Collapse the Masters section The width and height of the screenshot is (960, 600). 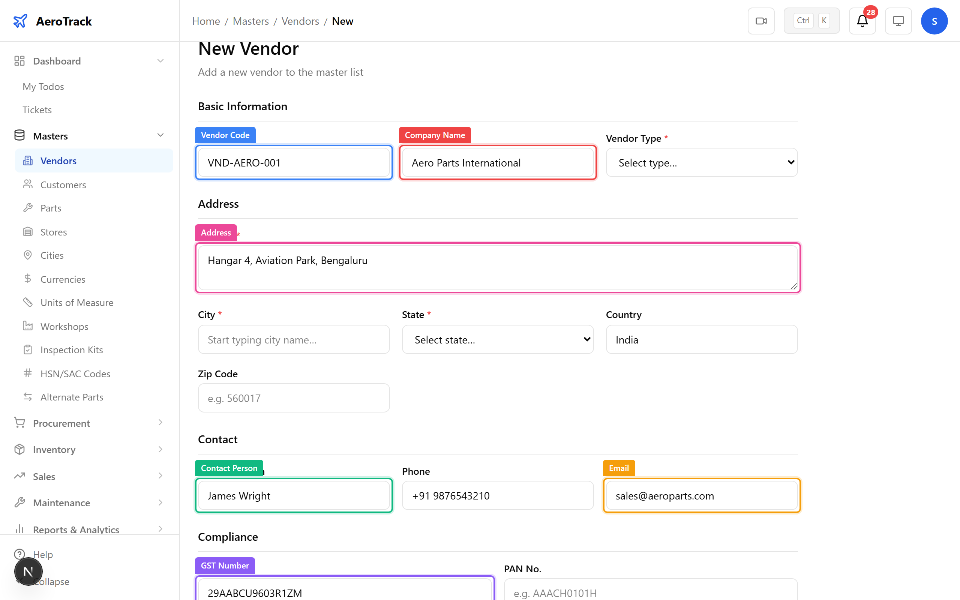click(160, 135)
